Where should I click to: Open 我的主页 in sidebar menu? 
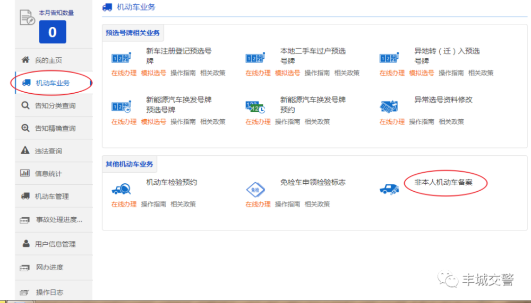[54, 60]
